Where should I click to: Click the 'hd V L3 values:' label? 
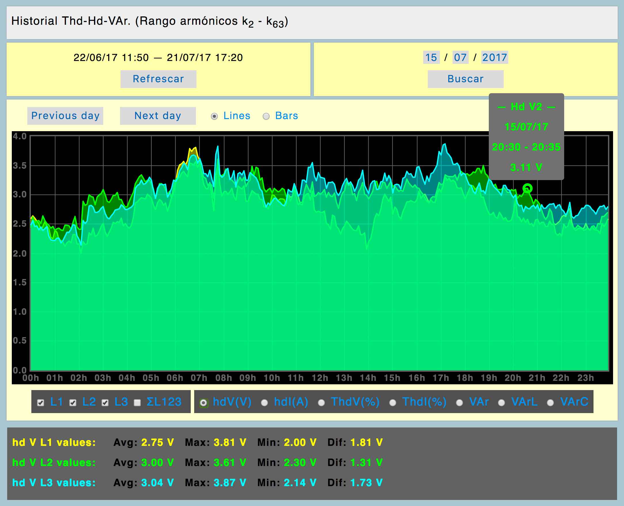pos(54,483)
